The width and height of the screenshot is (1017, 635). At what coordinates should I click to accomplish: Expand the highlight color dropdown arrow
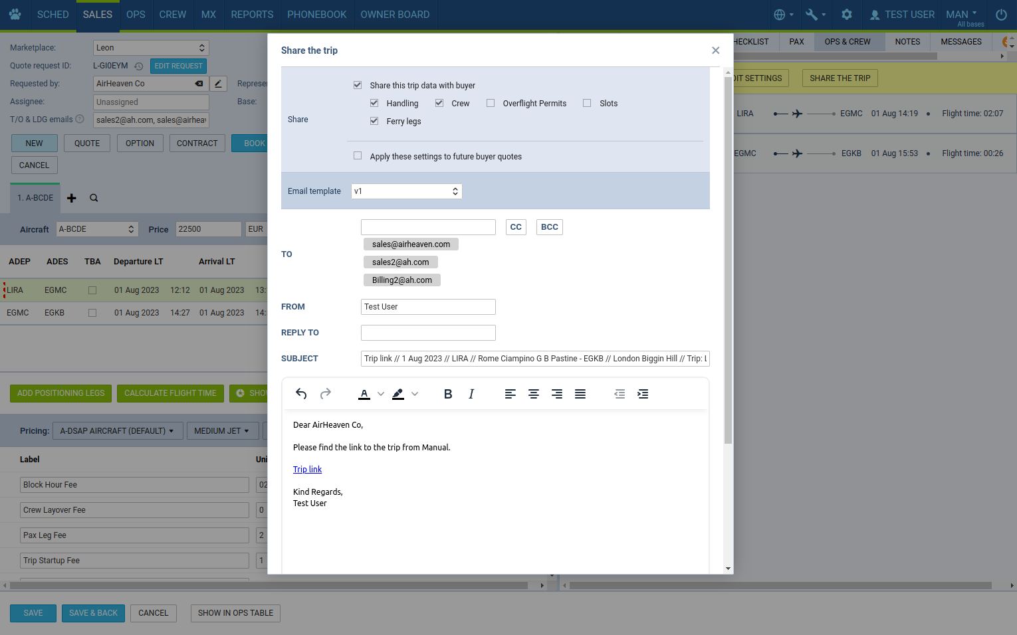pos(415,394)
